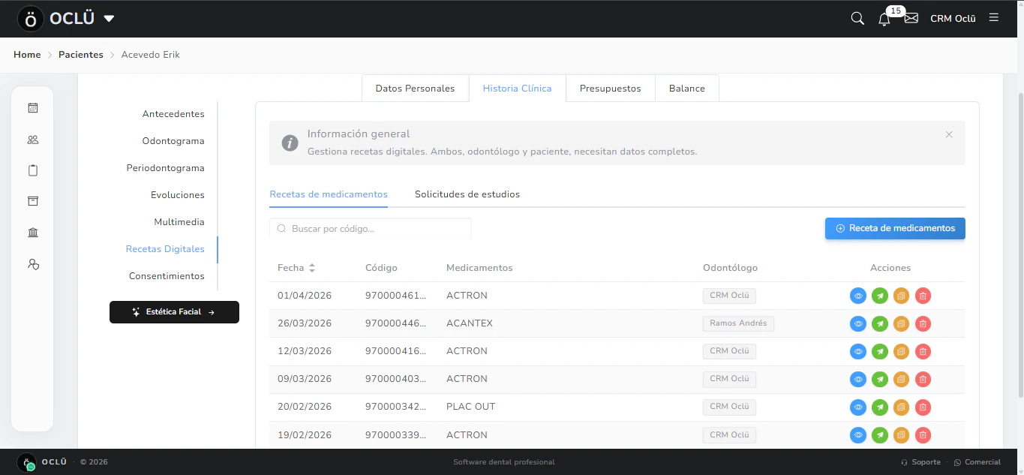The height and width of the screenshot is (475, 1024).
Task: Select the Historia Clínica tab
Action: pyautogui.click(x=517, y=89)
